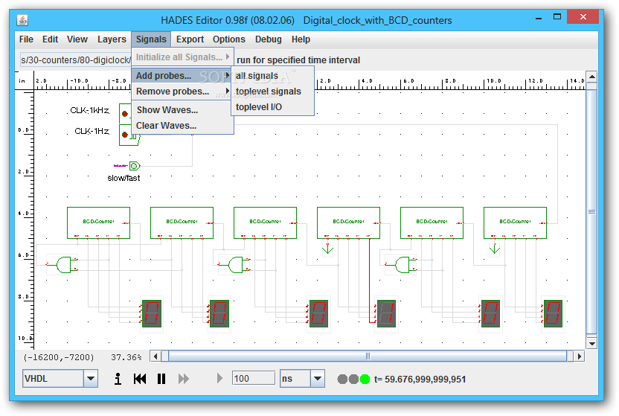Screen dimensions: 619x416
Task: Open the Edit menu
Action: point(50,39)
